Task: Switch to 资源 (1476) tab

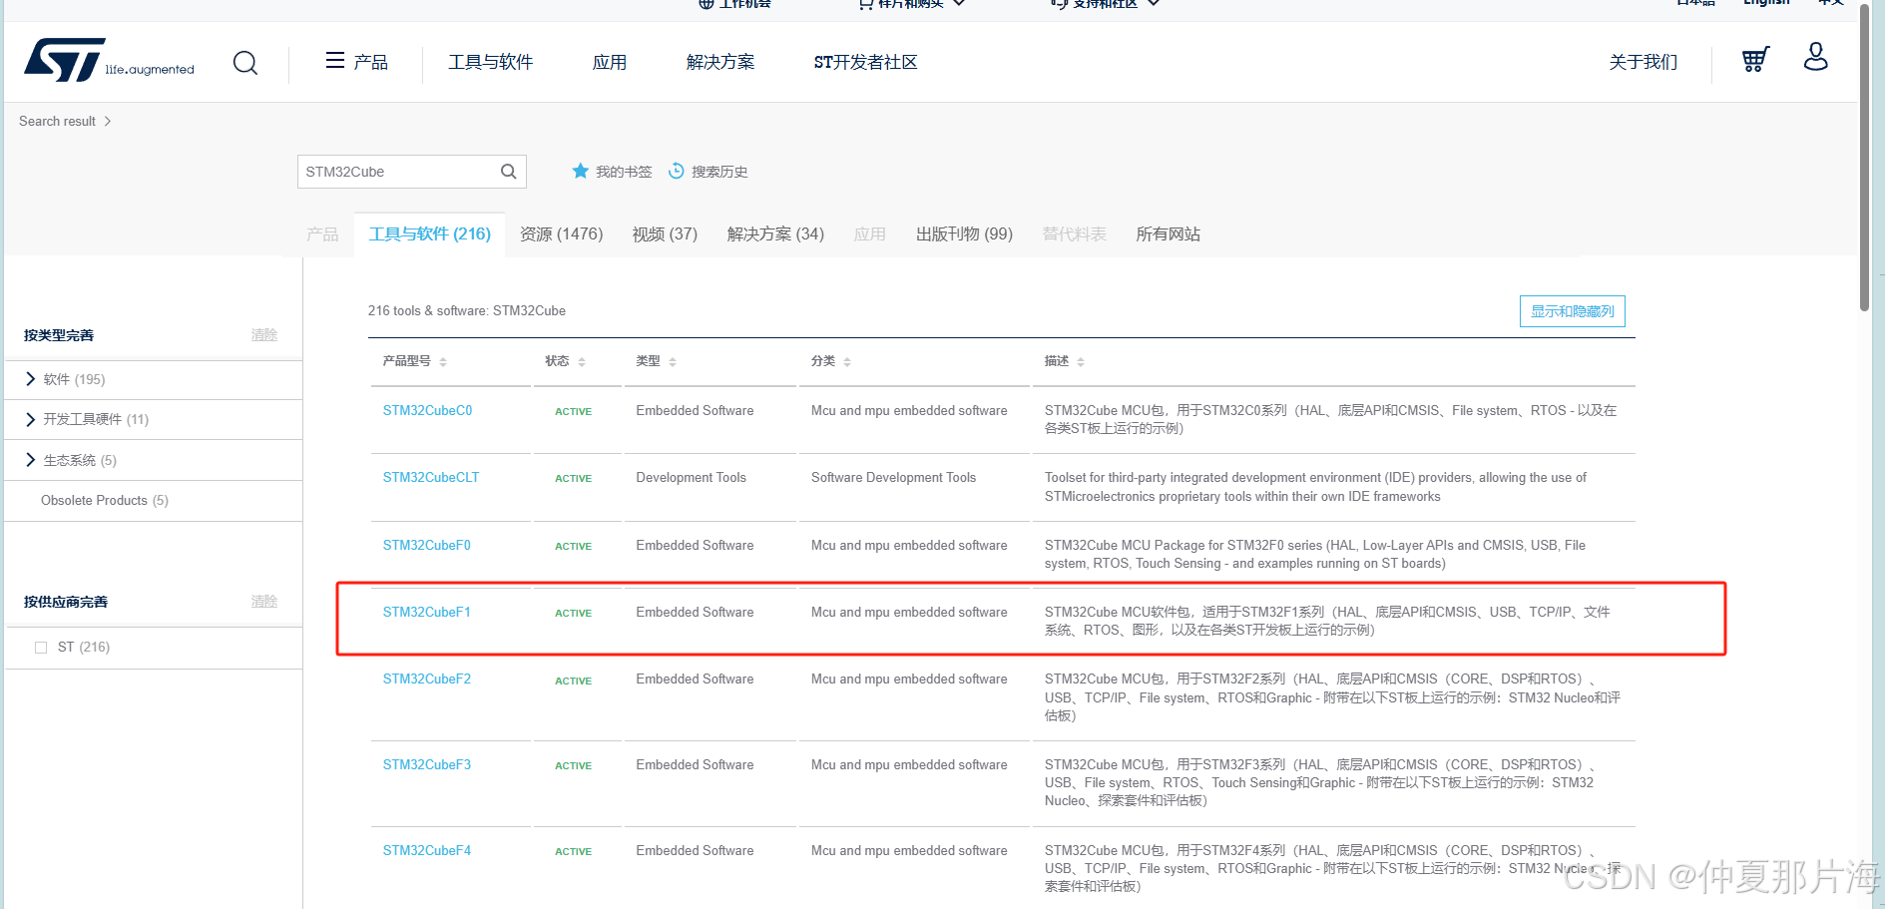Action: click(x=561, y=234)
